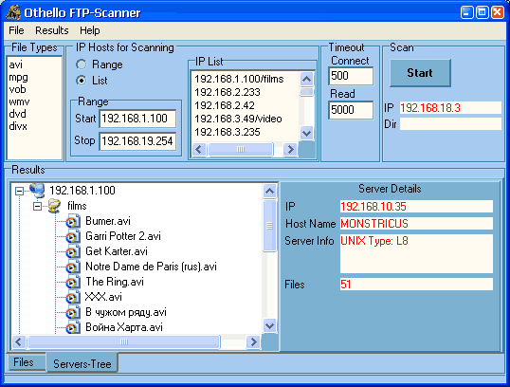This screenshot has width=510, height=387.
Task: Select 192.168.3.49/video in the IP List
Action: pos(238,119)
